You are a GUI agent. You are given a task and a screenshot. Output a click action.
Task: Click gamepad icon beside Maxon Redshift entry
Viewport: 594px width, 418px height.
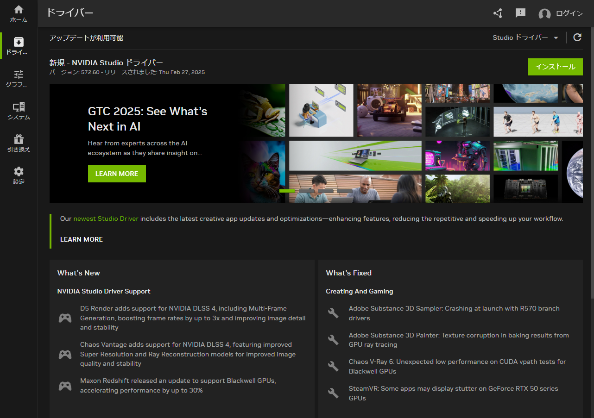(65, 386)
